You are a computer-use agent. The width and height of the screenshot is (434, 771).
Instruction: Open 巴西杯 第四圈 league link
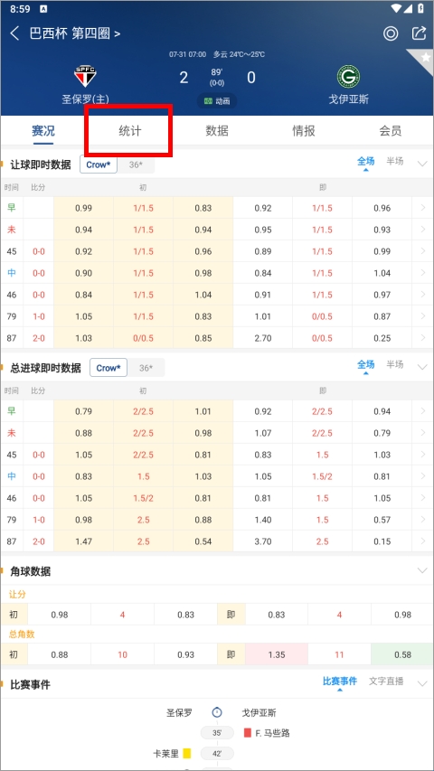[74, 33]
